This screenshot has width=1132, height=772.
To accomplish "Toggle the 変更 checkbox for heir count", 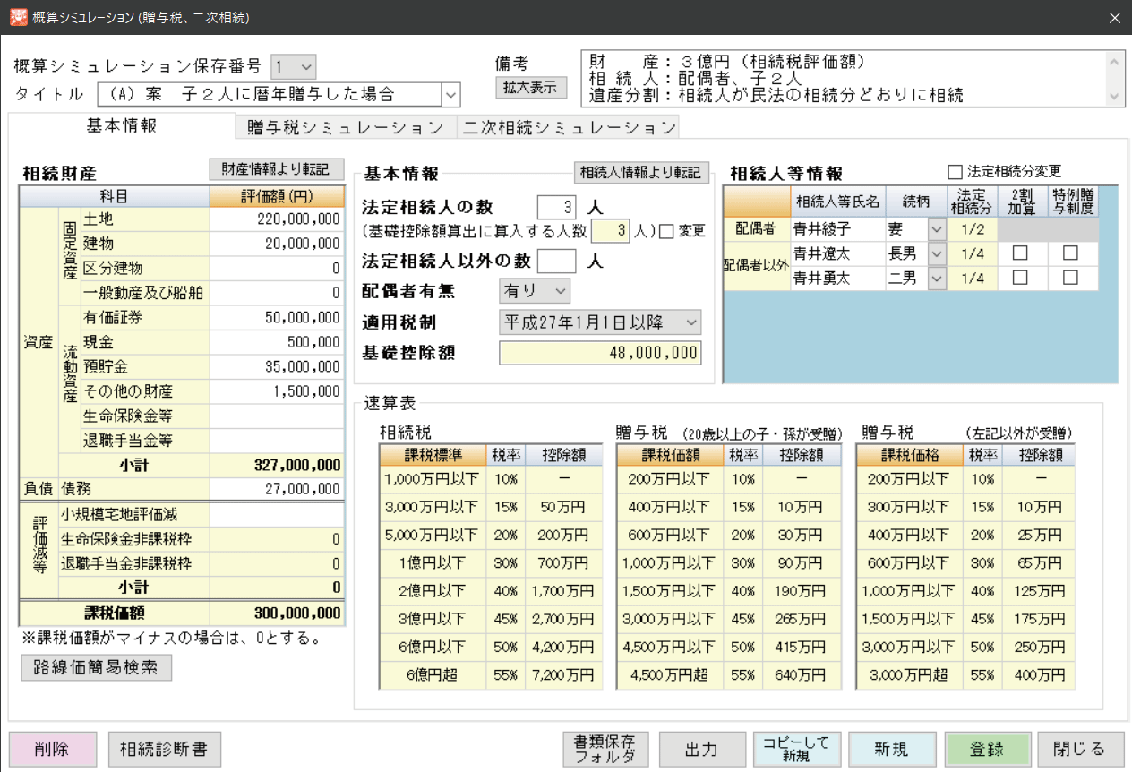I will 666,231.
